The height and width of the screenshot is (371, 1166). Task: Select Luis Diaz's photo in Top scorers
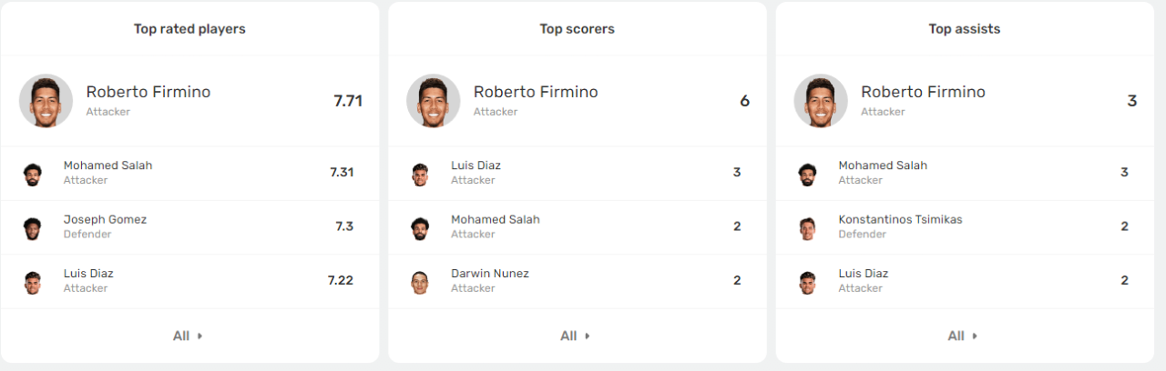(x=420, y=174)
